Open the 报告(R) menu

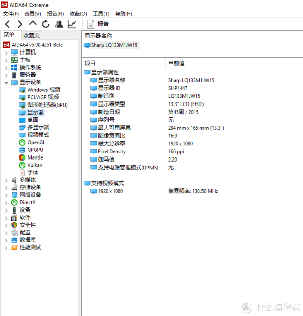[x=55, y=14]
